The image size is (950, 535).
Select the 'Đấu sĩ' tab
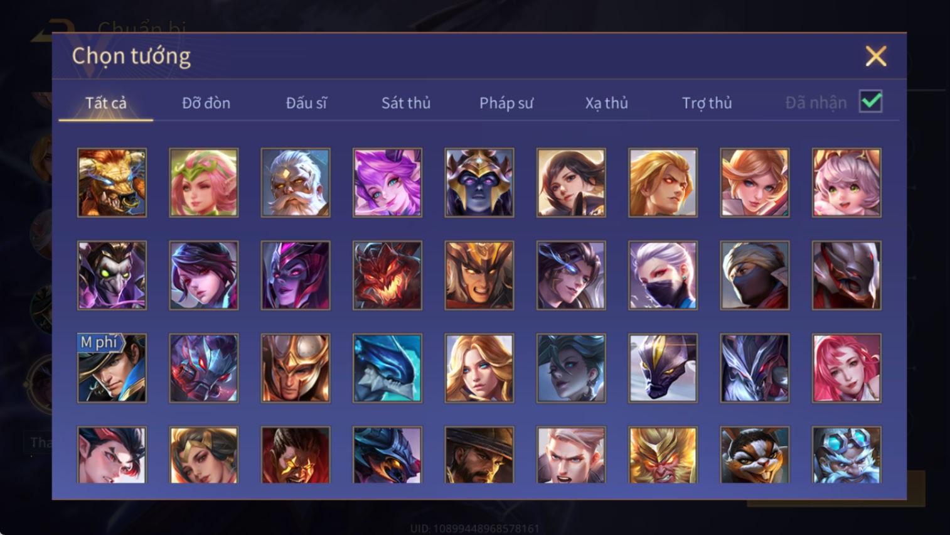click(x=306, y=103)
